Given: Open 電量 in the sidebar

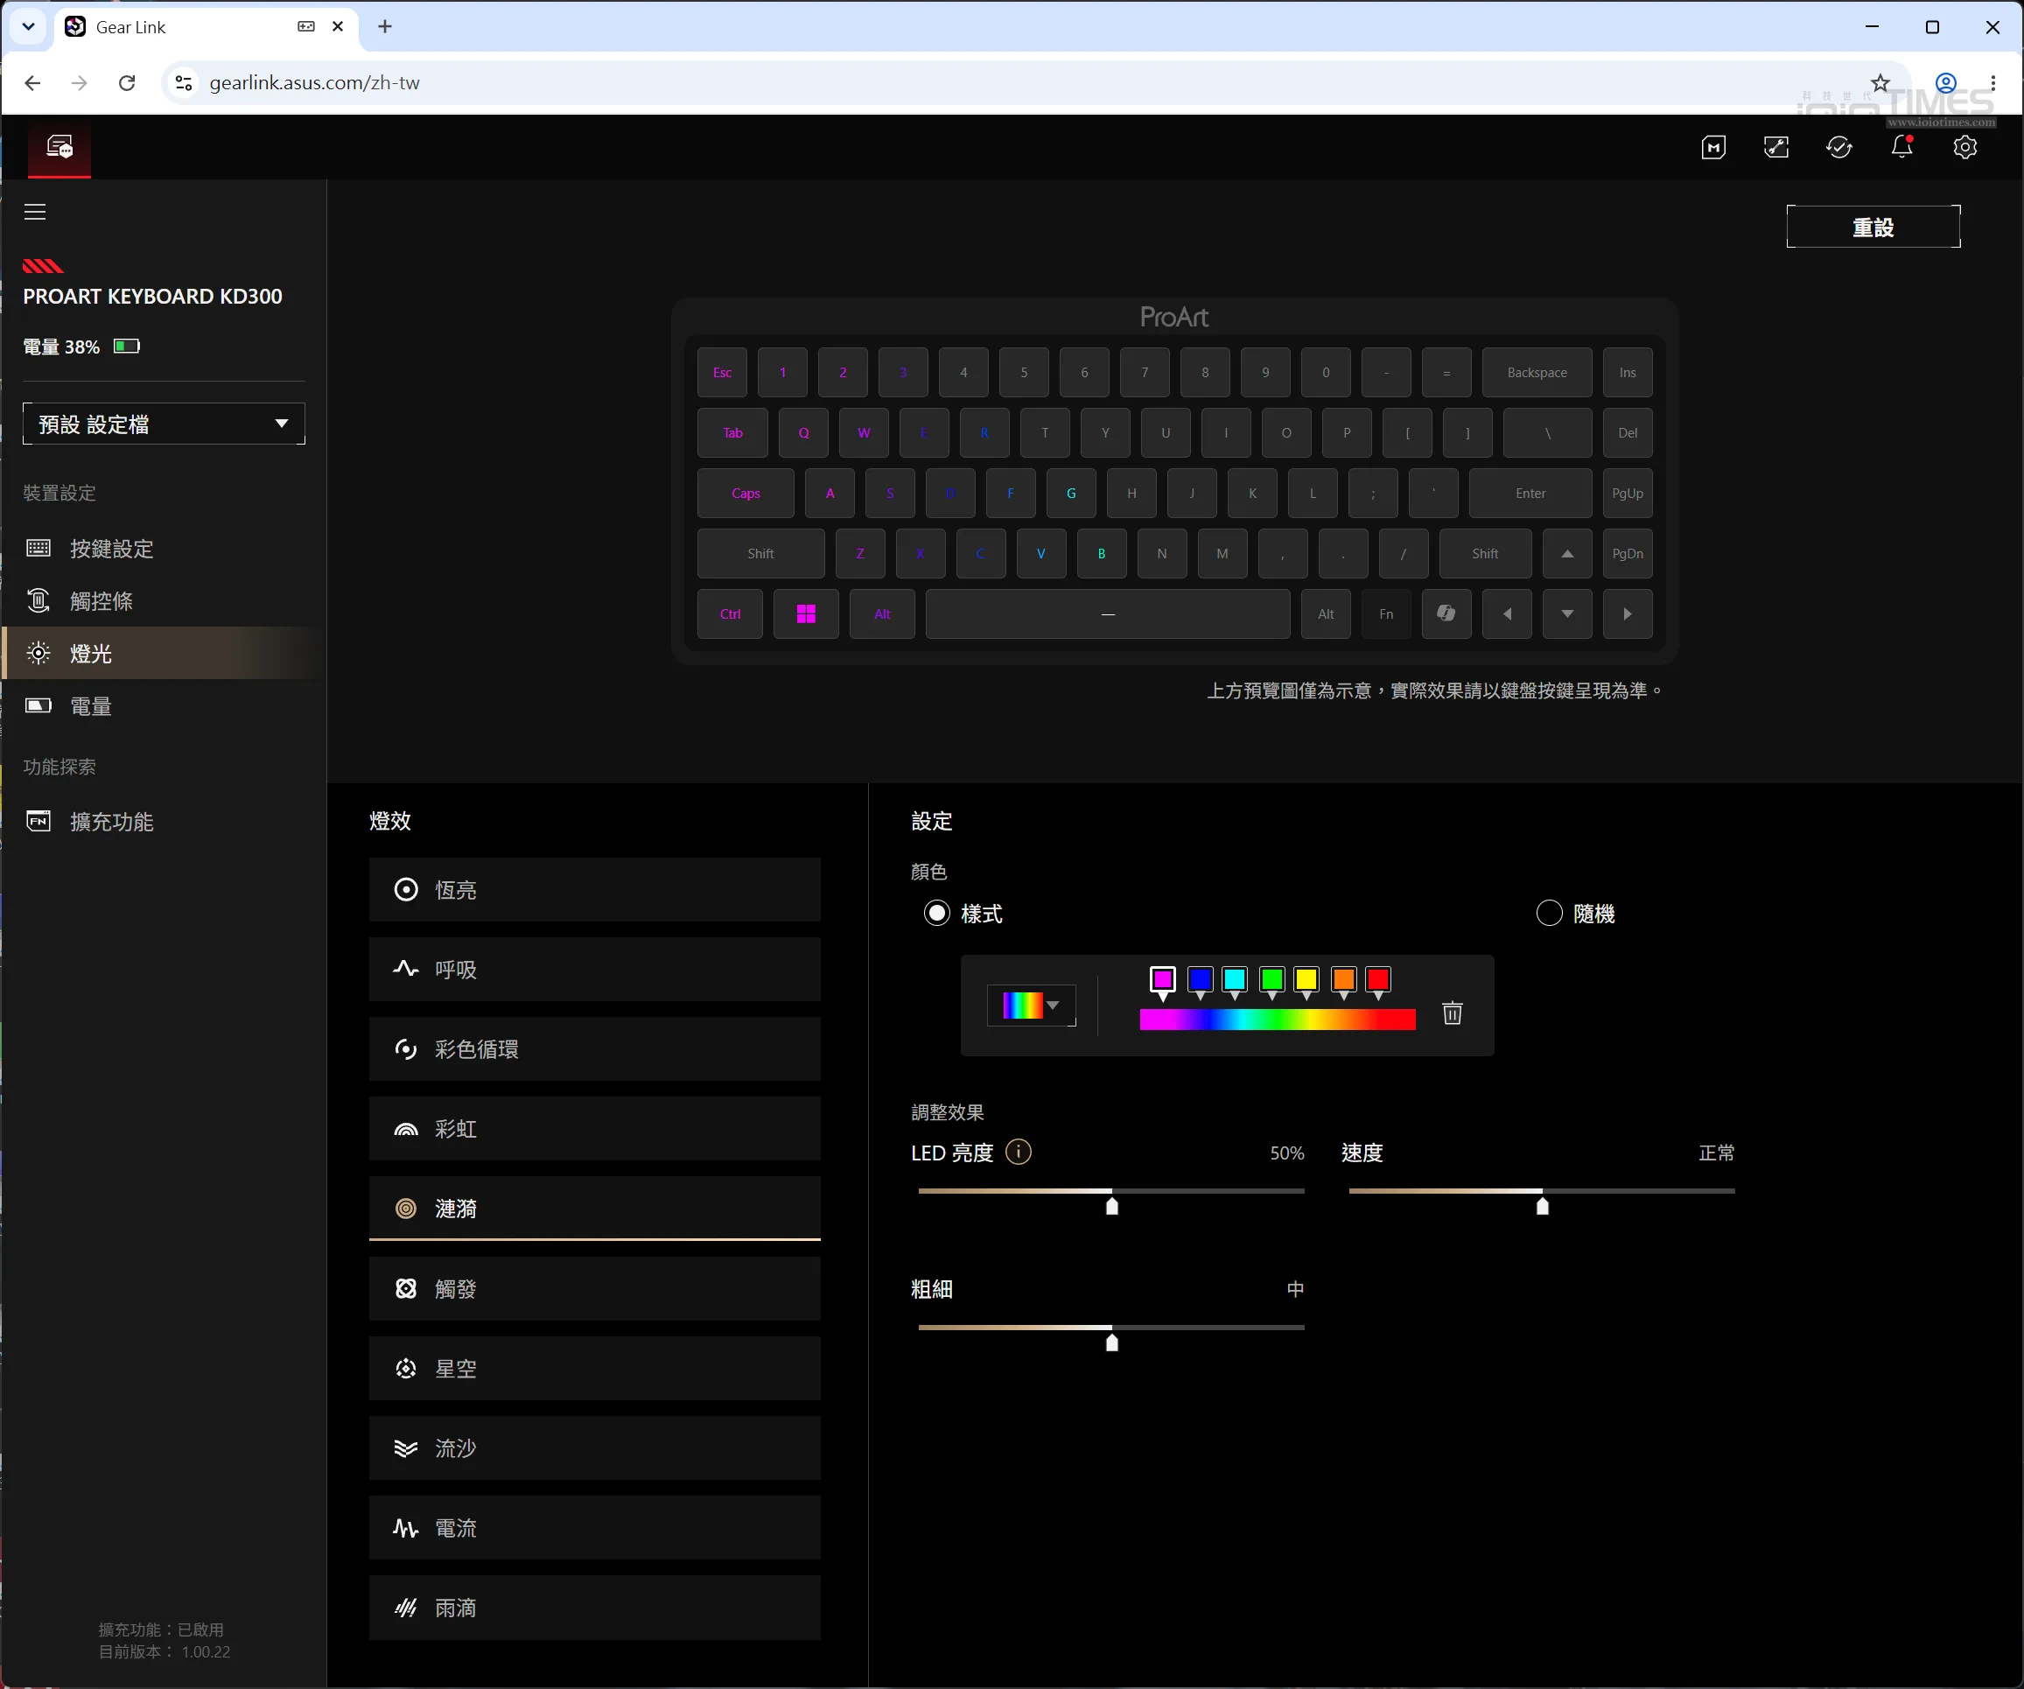Looking at the screenshot, I should click(x=163, y=705).
